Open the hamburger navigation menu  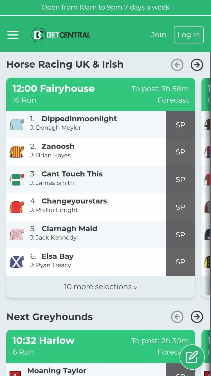point(13,34)
